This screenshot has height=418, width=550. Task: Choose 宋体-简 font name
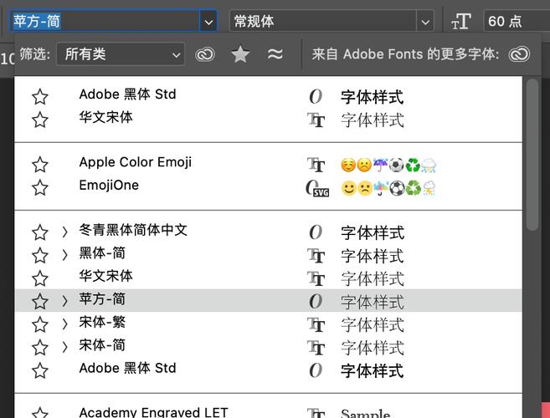[x=102, y=345]
